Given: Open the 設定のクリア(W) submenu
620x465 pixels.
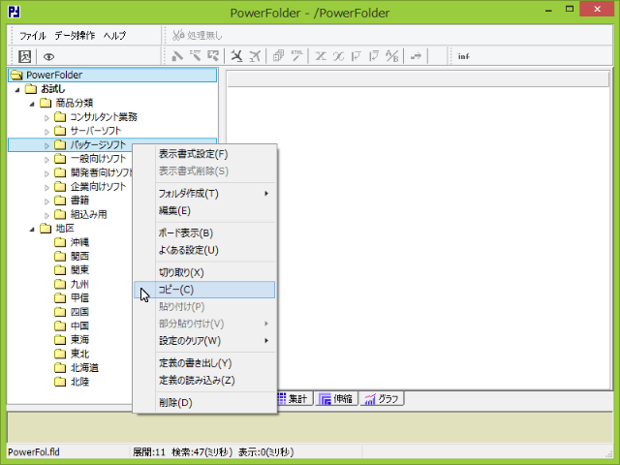Looking at the screenshot, I should [204, 340].
